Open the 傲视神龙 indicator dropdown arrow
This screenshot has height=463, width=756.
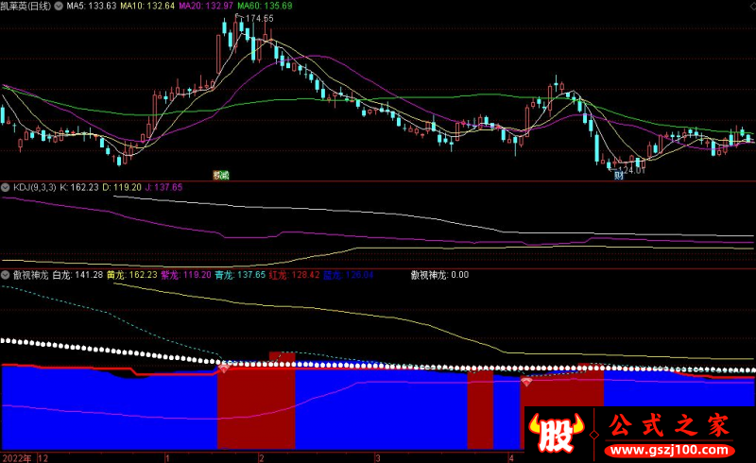(6, 275)
